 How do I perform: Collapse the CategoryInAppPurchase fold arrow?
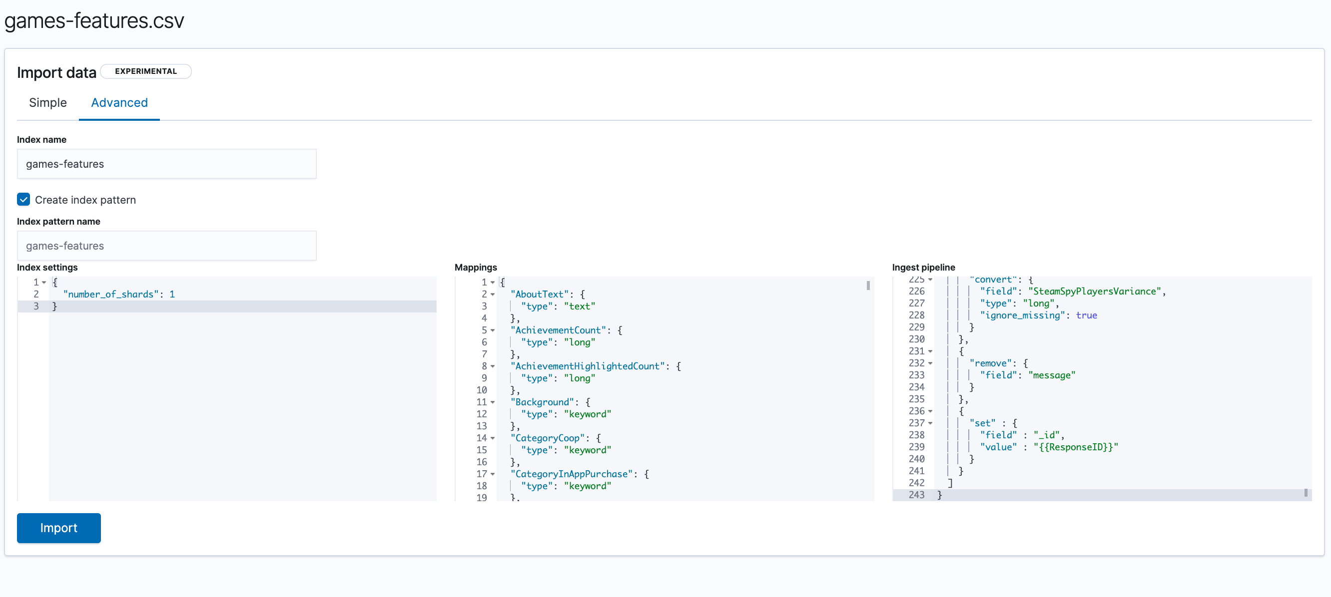493,474
